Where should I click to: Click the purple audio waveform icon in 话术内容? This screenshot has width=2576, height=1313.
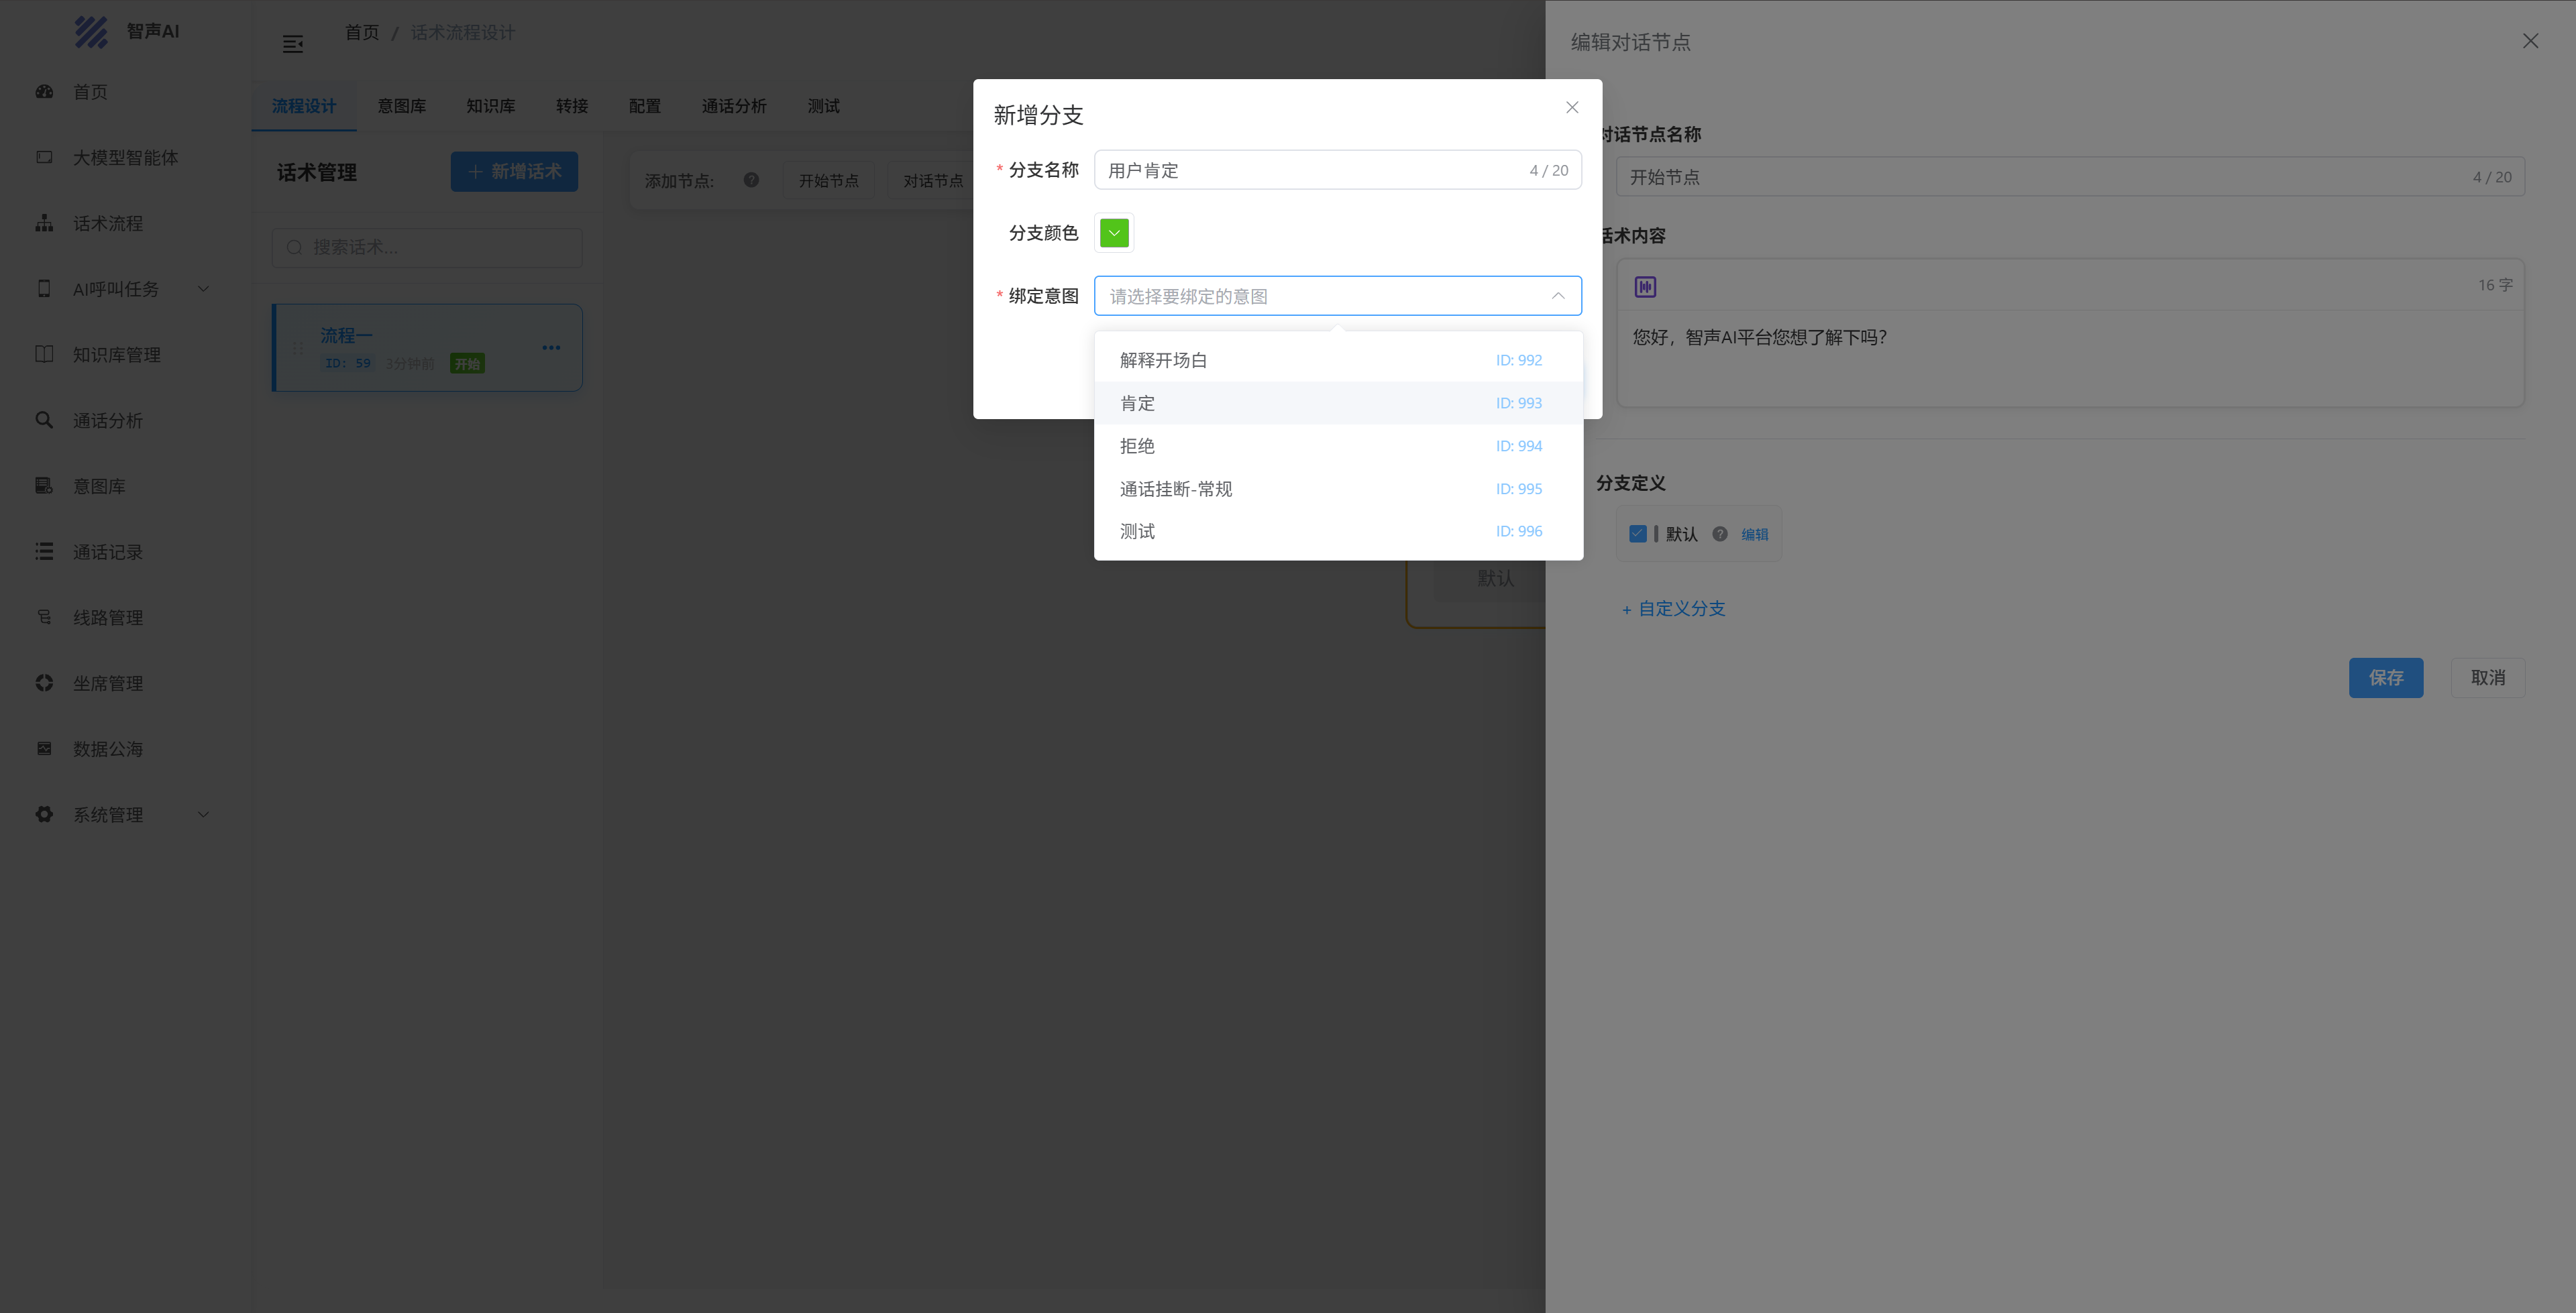click(x=1645, y=287)
